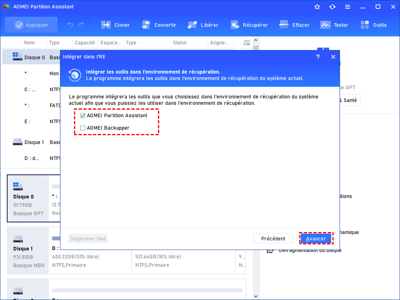
Task: Open the Cloner tool
Action: tap(115, 25)
